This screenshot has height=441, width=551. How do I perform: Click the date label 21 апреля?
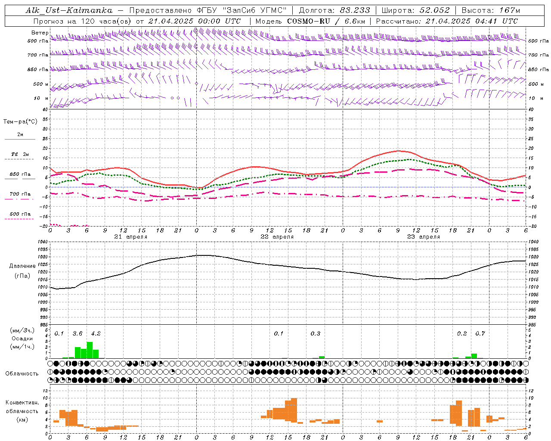pyautogui.click(x=131, y=237)
